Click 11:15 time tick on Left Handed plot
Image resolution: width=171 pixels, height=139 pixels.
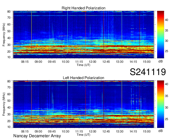[x=79, y=131]
